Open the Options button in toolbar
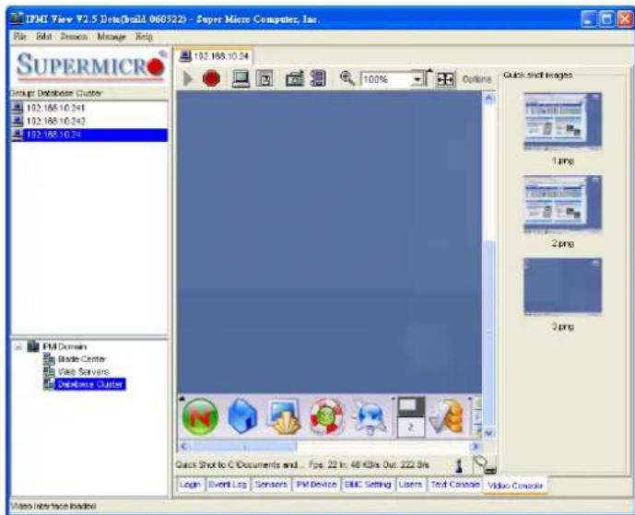This screenshot has height=515, width=635. [x=476, y=79]
